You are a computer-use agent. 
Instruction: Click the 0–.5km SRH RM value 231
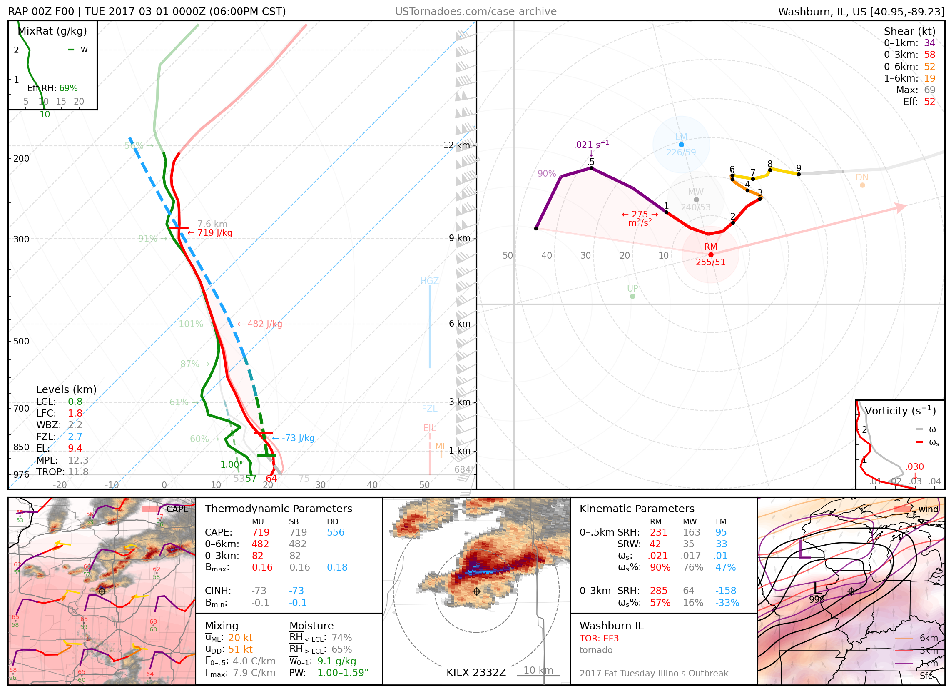(659, 532)
